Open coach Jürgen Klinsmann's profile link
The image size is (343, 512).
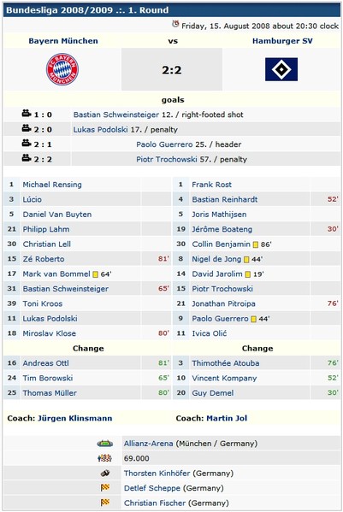[74, 418]
